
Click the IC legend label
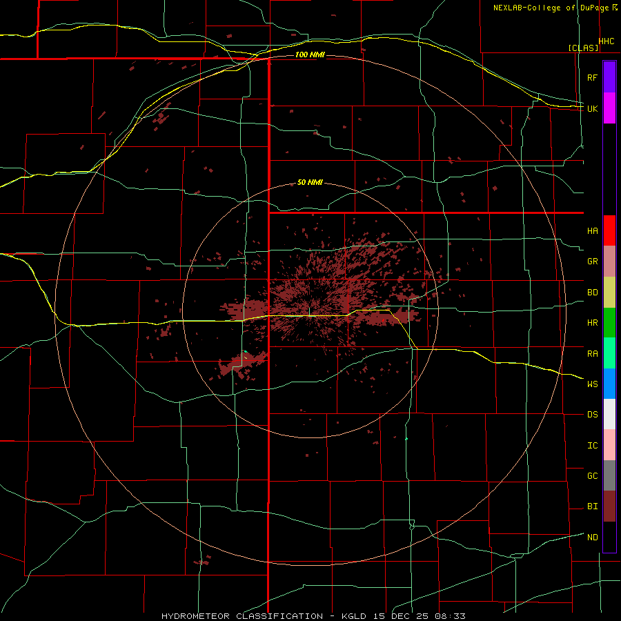pyautogui.click(x=592, y=445)
